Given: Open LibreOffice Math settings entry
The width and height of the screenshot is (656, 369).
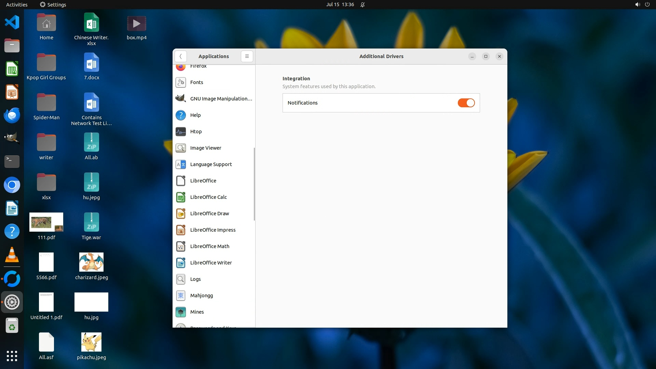Looking at the screenshot, I should (209, 246).
